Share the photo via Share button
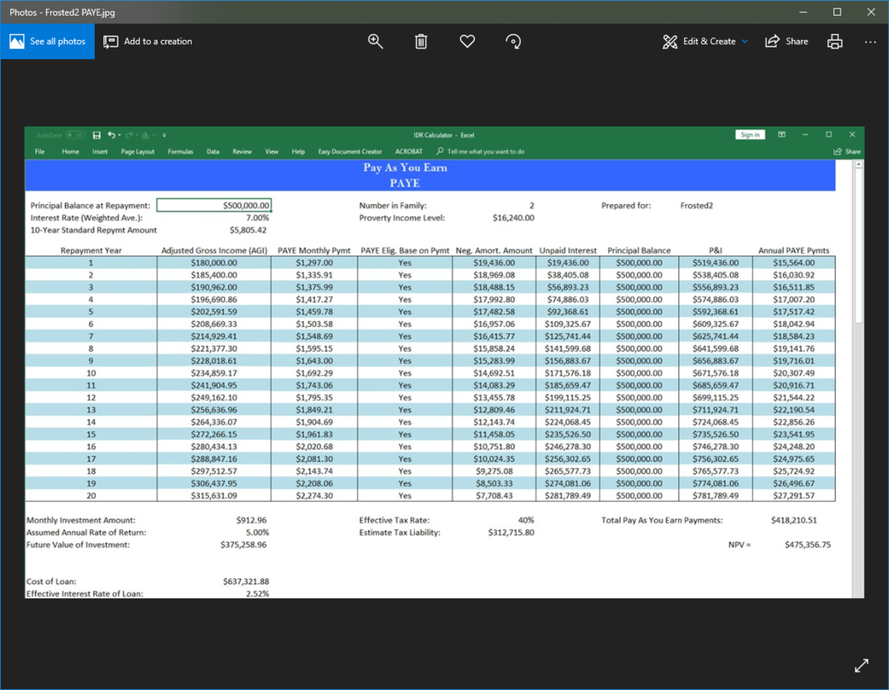Screen dimensions: 889x690 pos(787,42)
